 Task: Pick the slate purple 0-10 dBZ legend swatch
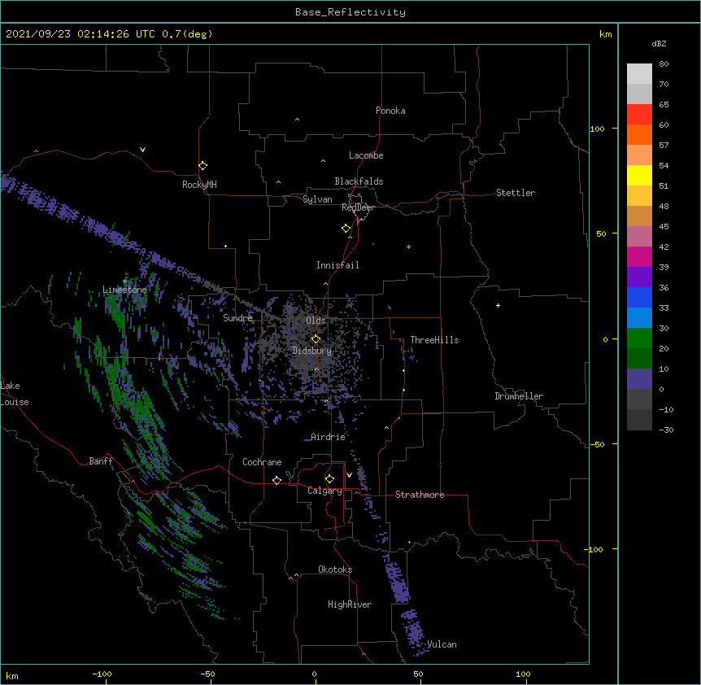[x=639, y=379]
